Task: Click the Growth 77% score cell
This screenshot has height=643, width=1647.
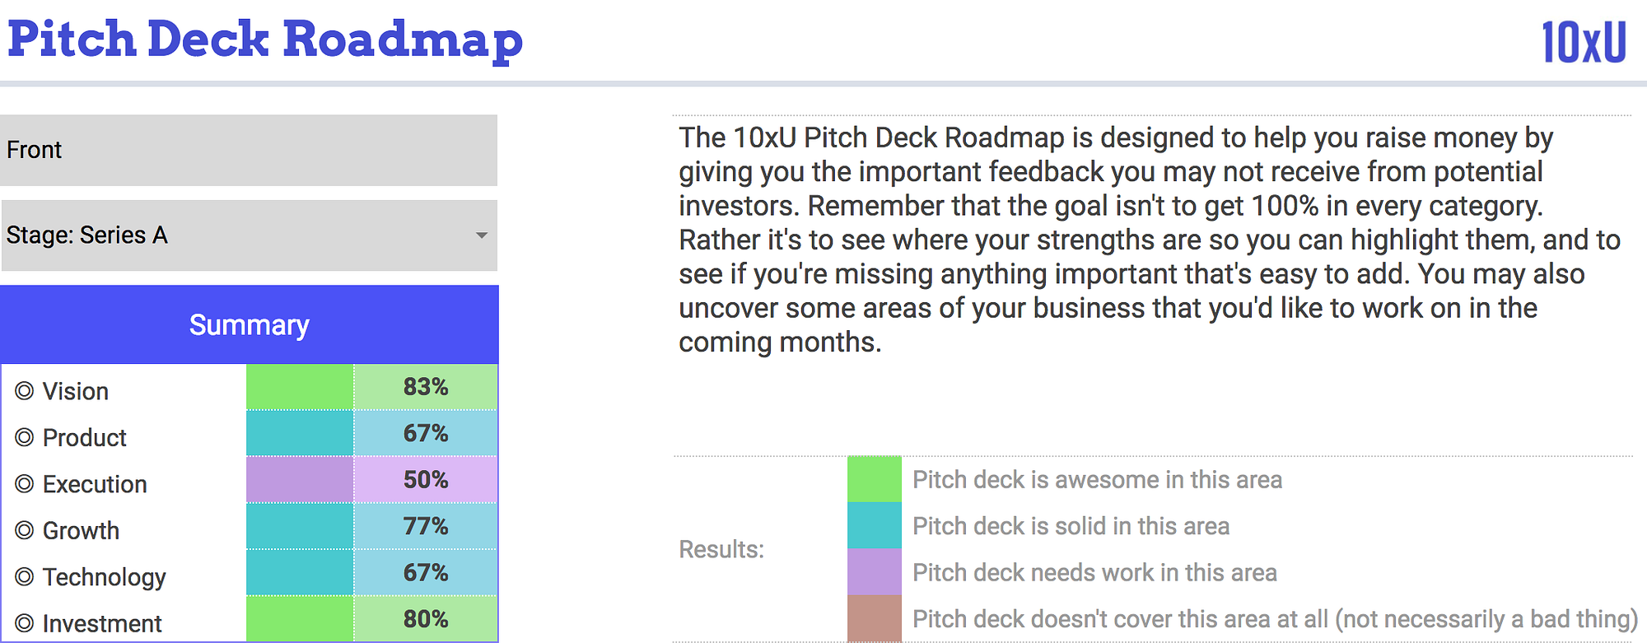Action: point(425,526)
